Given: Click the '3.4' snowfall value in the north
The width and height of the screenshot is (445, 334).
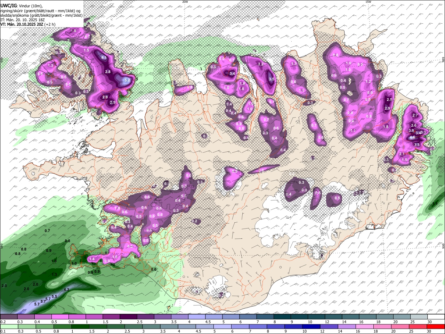Looking at the screenshot, I should [x=233, y=74].
